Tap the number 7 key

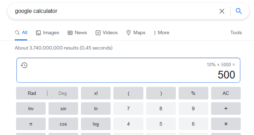point(128,108)
